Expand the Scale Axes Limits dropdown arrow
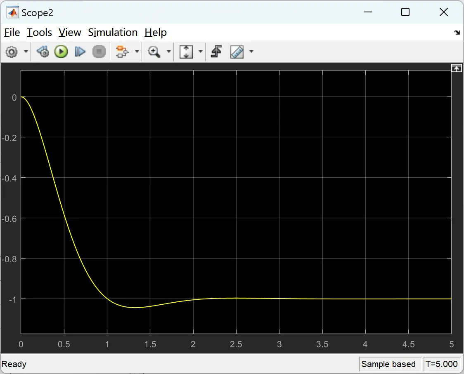The width and height of the screenshot is (464, 374). (x=200, y=52)
